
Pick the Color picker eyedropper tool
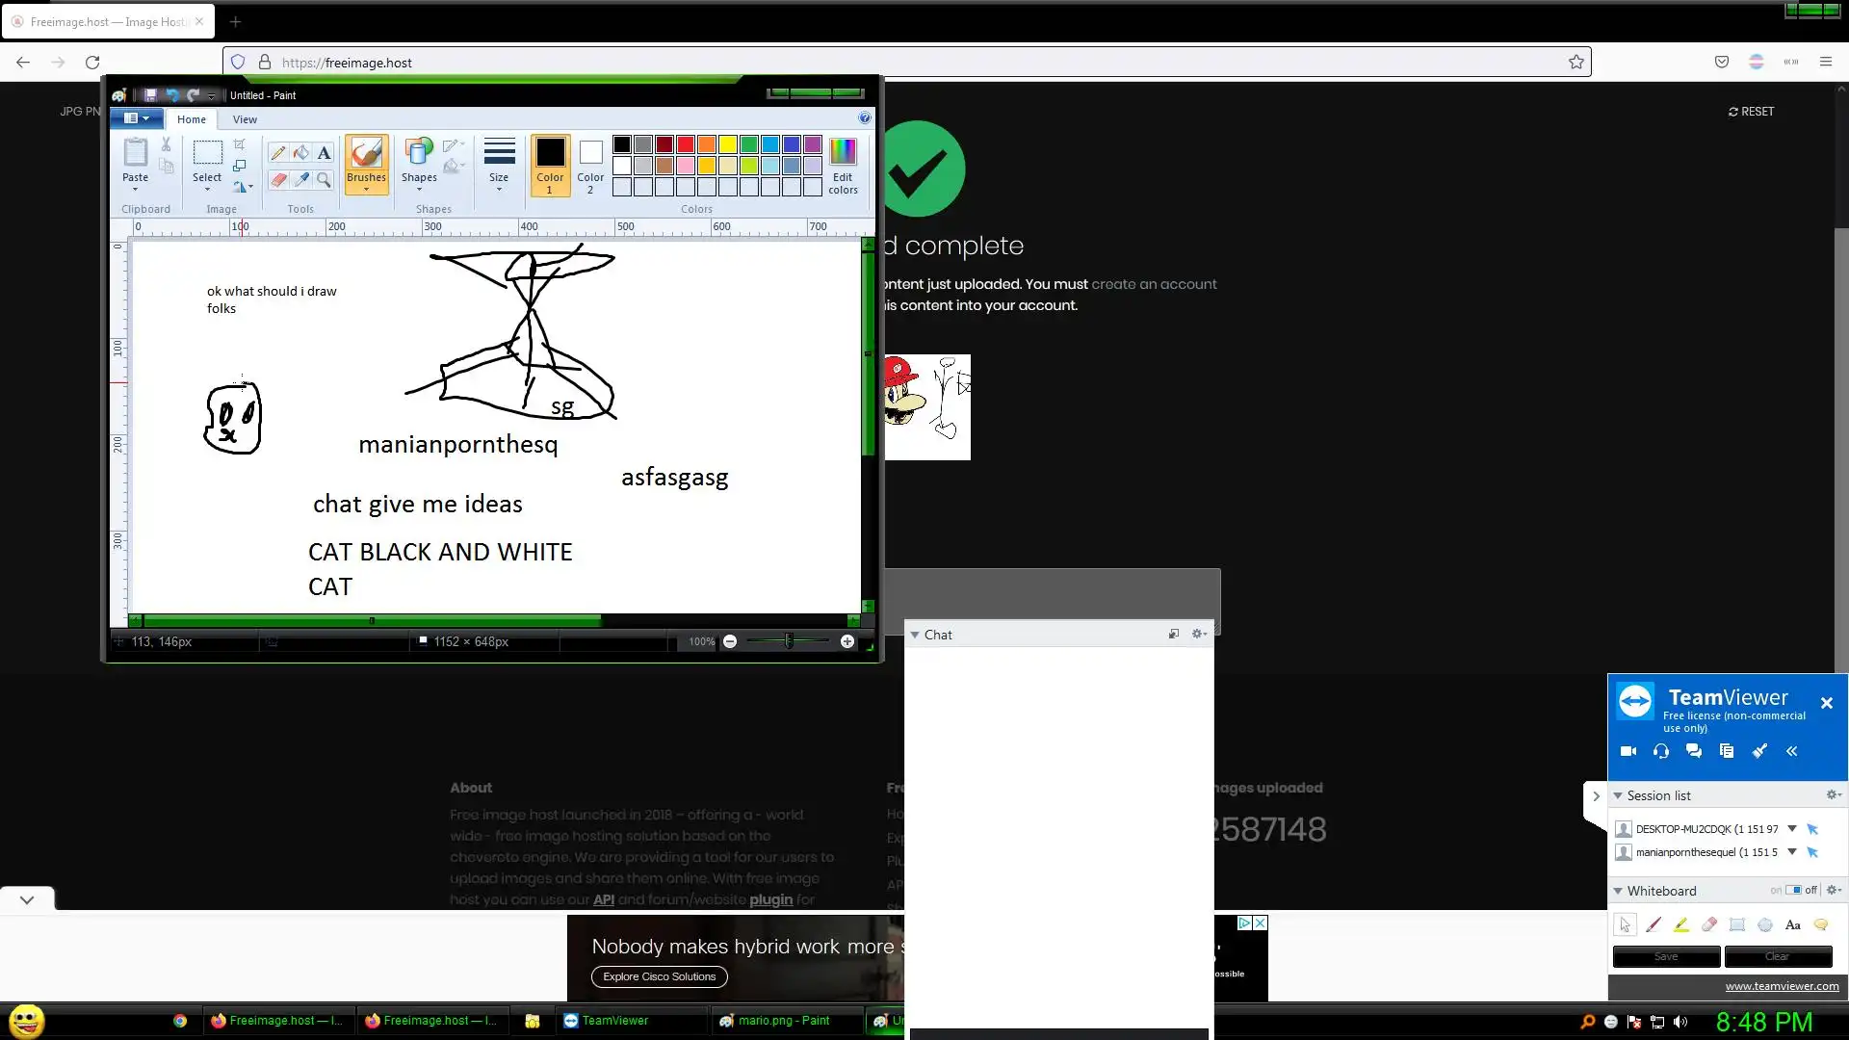coord(300,180)
